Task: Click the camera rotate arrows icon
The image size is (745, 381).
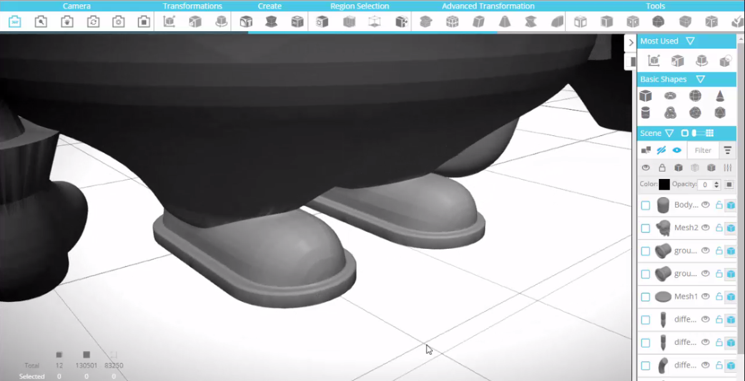Action: 93,22
